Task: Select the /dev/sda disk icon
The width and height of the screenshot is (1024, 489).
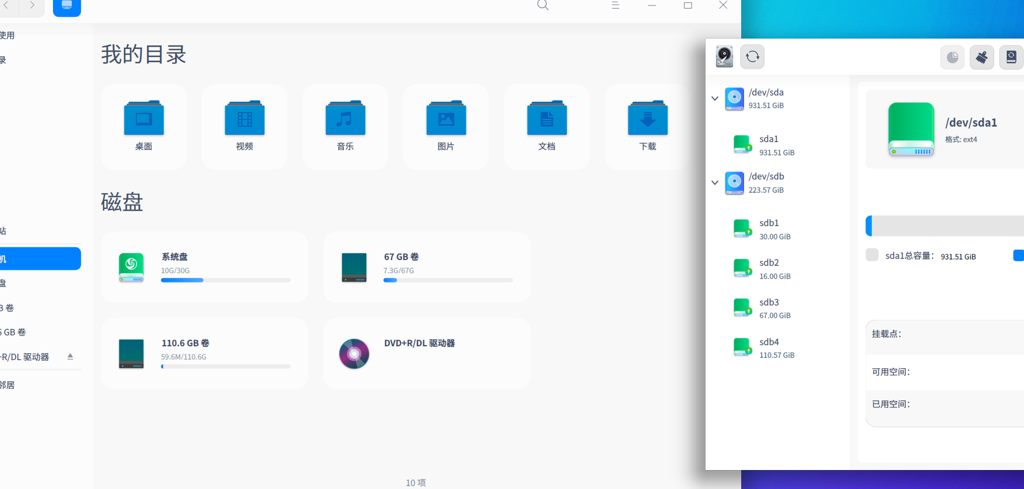Action: click(x=734, y=98)
